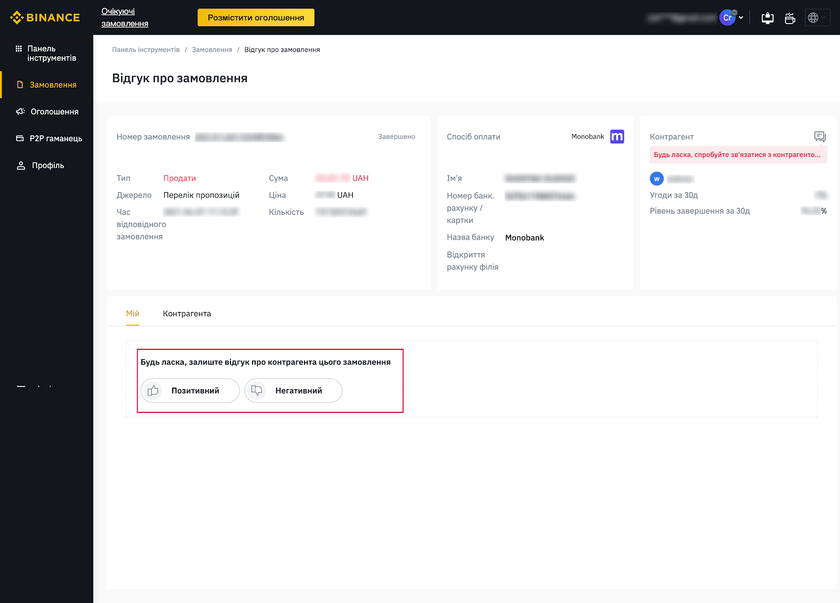Click Рівень завершення за 30д label
This screenshot has height=603, width=840.
(x=700, y=211)
